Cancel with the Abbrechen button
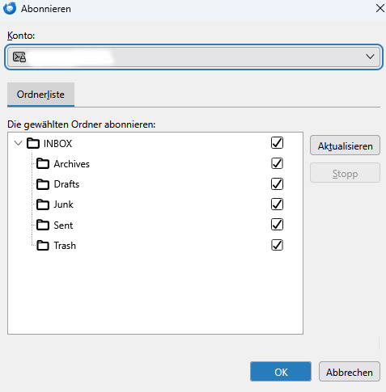The width and height of the screenshot is (386, 392). tap(350, 372)
